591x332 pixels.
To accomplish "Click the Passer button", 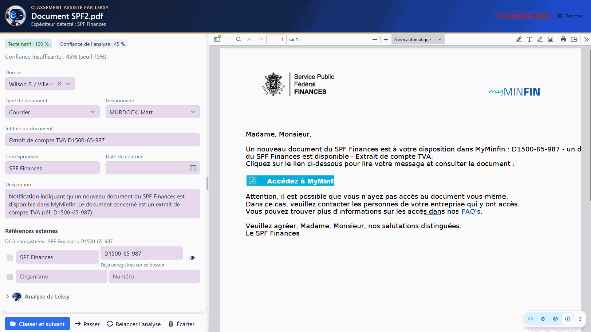I will [x=87, y=324].
